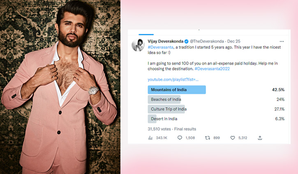The width and height of the screenshot is (298, 174).
Task: Follow the youtube.com playlist link
Action: (173, 79)
